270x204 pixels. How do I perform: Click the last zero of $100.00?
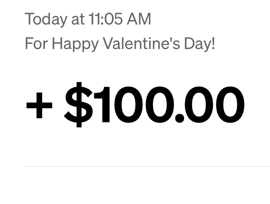pyautogui.click(x=229, y=105)
